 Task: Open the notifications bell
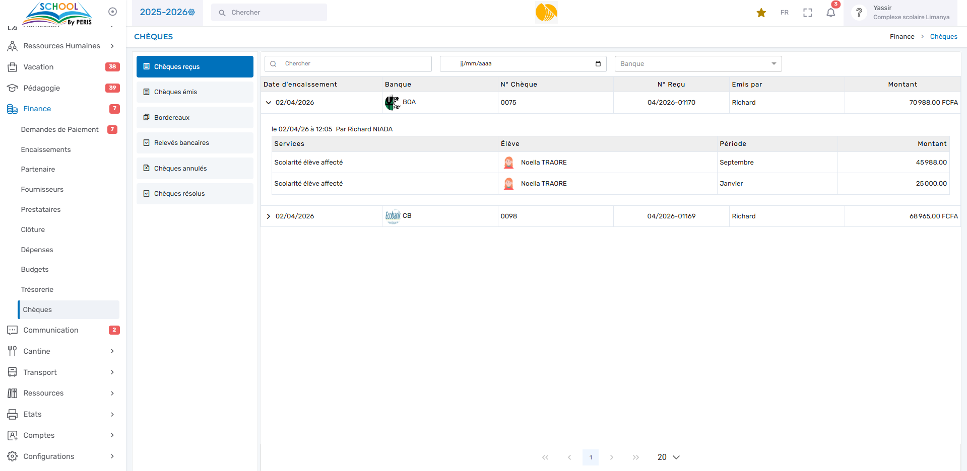coord(830,13)
